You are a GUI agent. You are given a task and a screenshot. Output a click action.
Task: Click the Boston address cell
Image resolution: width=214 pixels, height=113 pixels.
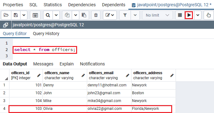pos(153,93)
